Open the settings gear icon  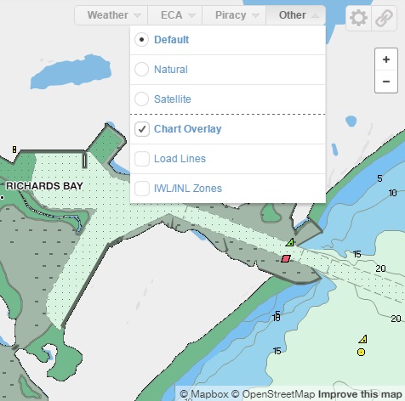pyautogui.click(x=358, y=18)
